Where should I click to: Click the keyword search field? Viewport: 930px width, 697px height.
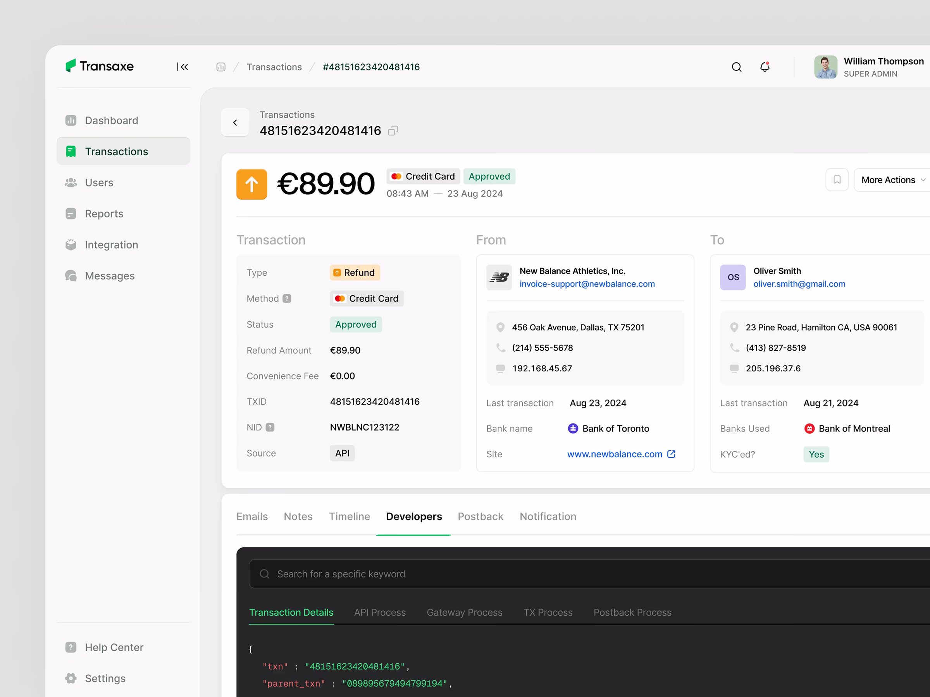coord(589,574)
